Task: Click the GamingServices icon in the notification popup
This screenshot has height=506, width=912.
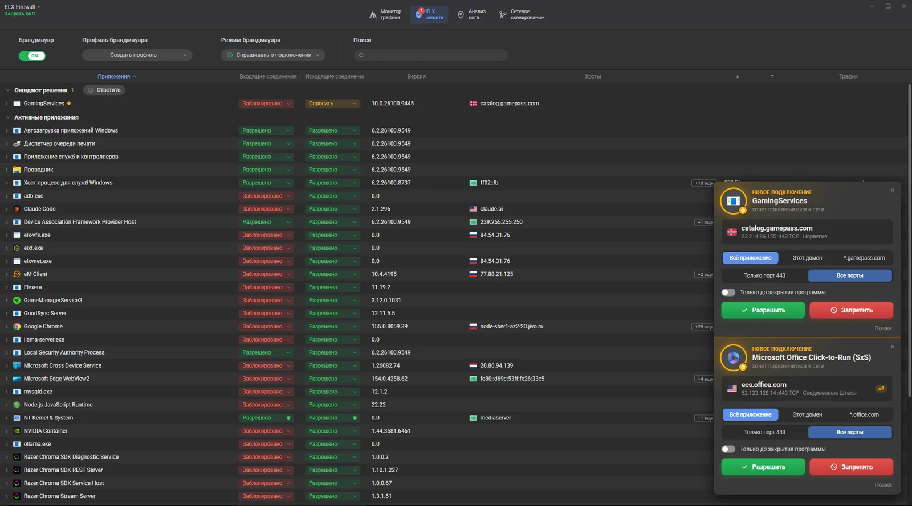Action: click(x=734, y=201)
